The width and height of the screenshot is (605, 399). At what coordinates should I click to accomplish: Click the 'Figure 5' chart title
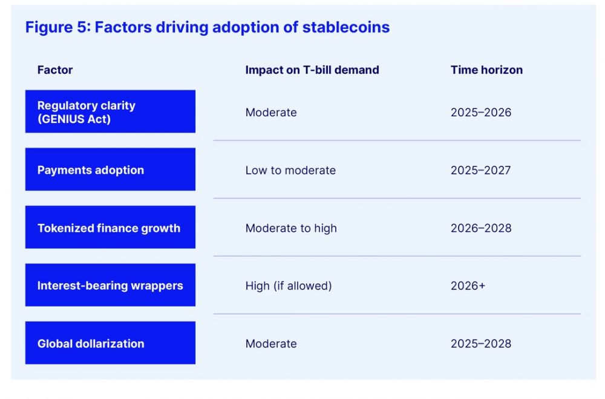(207, 27)
